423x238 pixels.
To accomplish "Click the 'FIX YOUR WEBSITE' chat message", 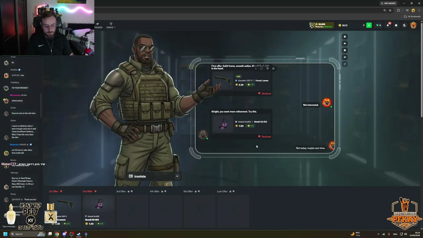I will [20, 88].
